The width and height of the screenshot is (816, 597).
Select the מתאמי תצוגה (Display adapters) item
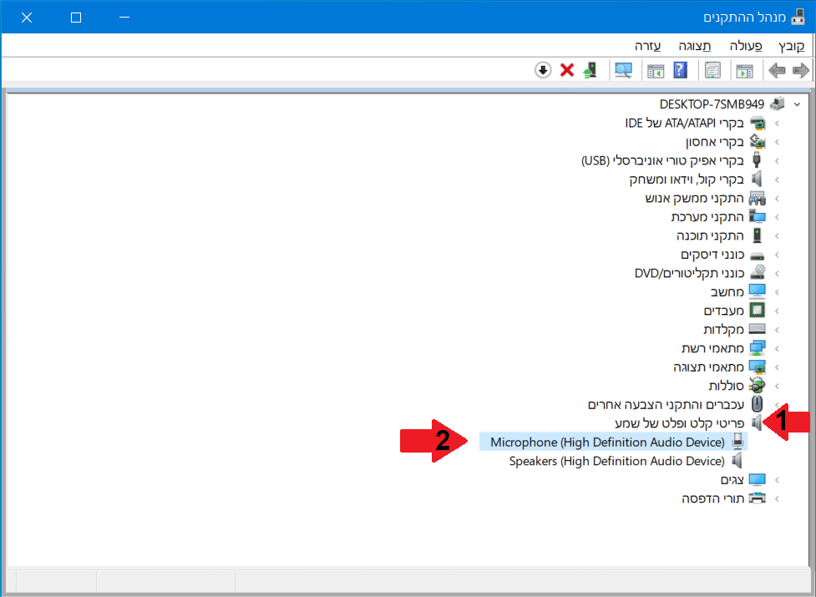(708, 367)
